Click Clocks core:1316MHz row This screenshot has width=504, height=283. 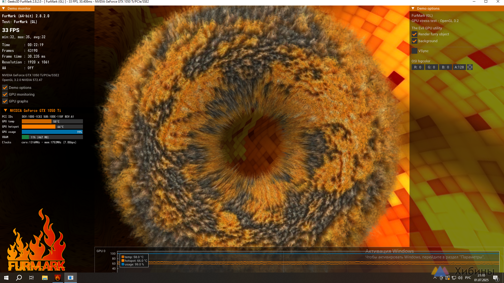[39, 143]
